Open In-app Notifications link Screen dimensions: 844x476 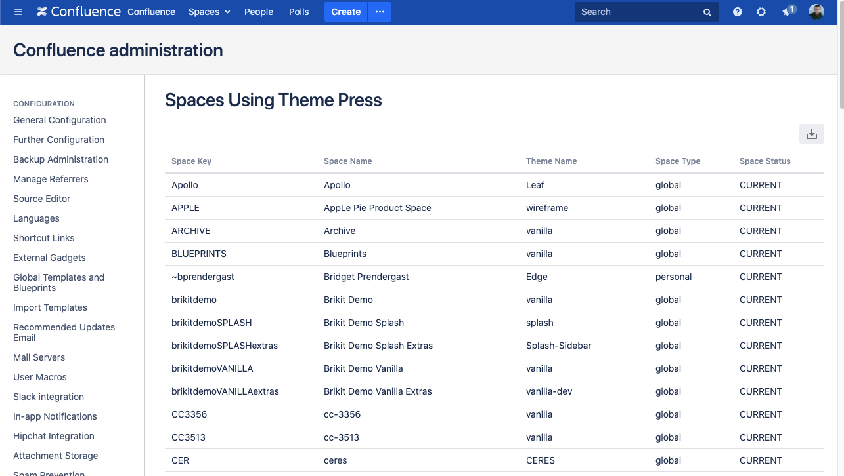[55, 416]
